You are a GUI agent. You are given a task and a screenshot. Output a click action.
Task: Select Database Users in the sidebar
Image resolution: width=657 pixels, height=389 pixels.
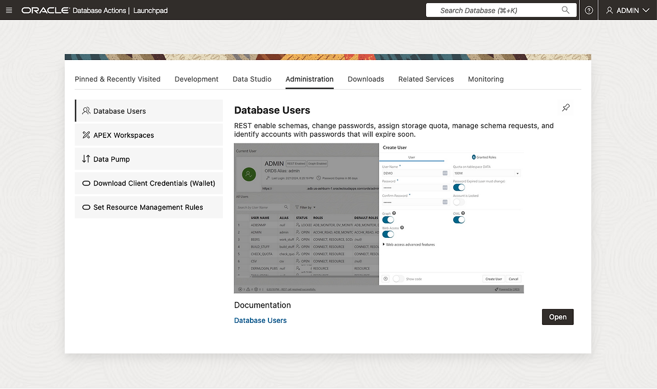pyautogui.click(x=149, y=111)
